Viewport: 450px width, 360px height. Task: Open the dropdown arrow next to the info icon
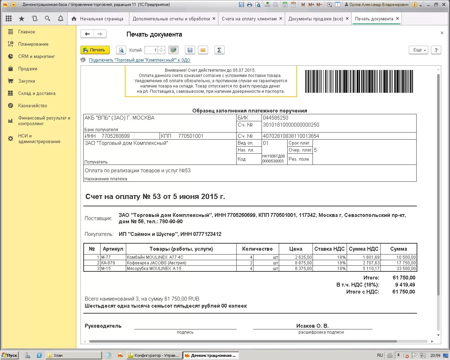coord(421,5)
